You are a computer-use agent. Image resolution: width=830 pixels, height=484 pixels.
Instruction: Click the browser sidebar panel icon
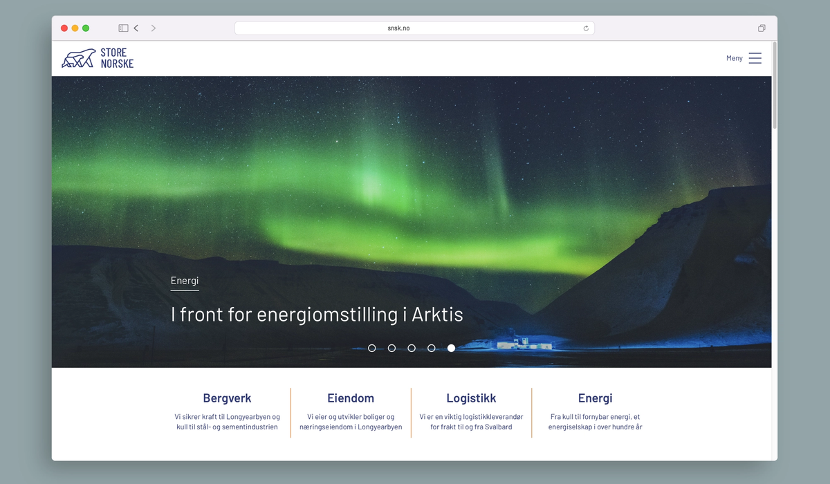[123, 28]
